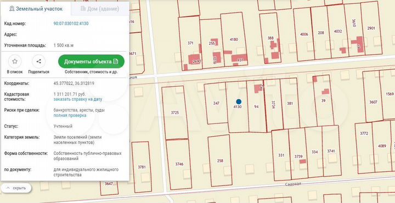Click the building icon on Дом tab
The height and width of the screenshot is (203, 395).
tap(83, 9)
